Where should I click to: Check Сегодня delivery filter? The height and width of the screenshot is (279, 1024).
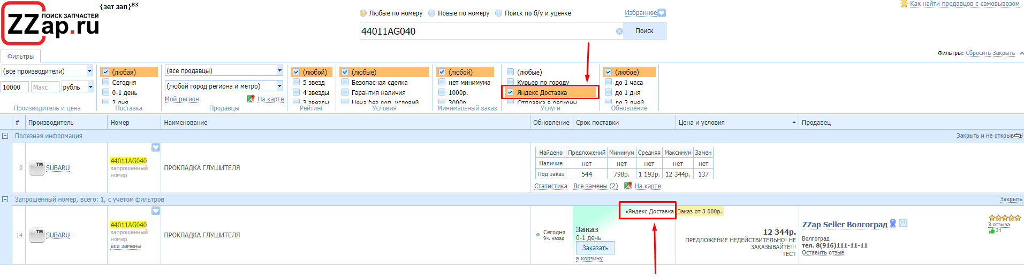106,82
